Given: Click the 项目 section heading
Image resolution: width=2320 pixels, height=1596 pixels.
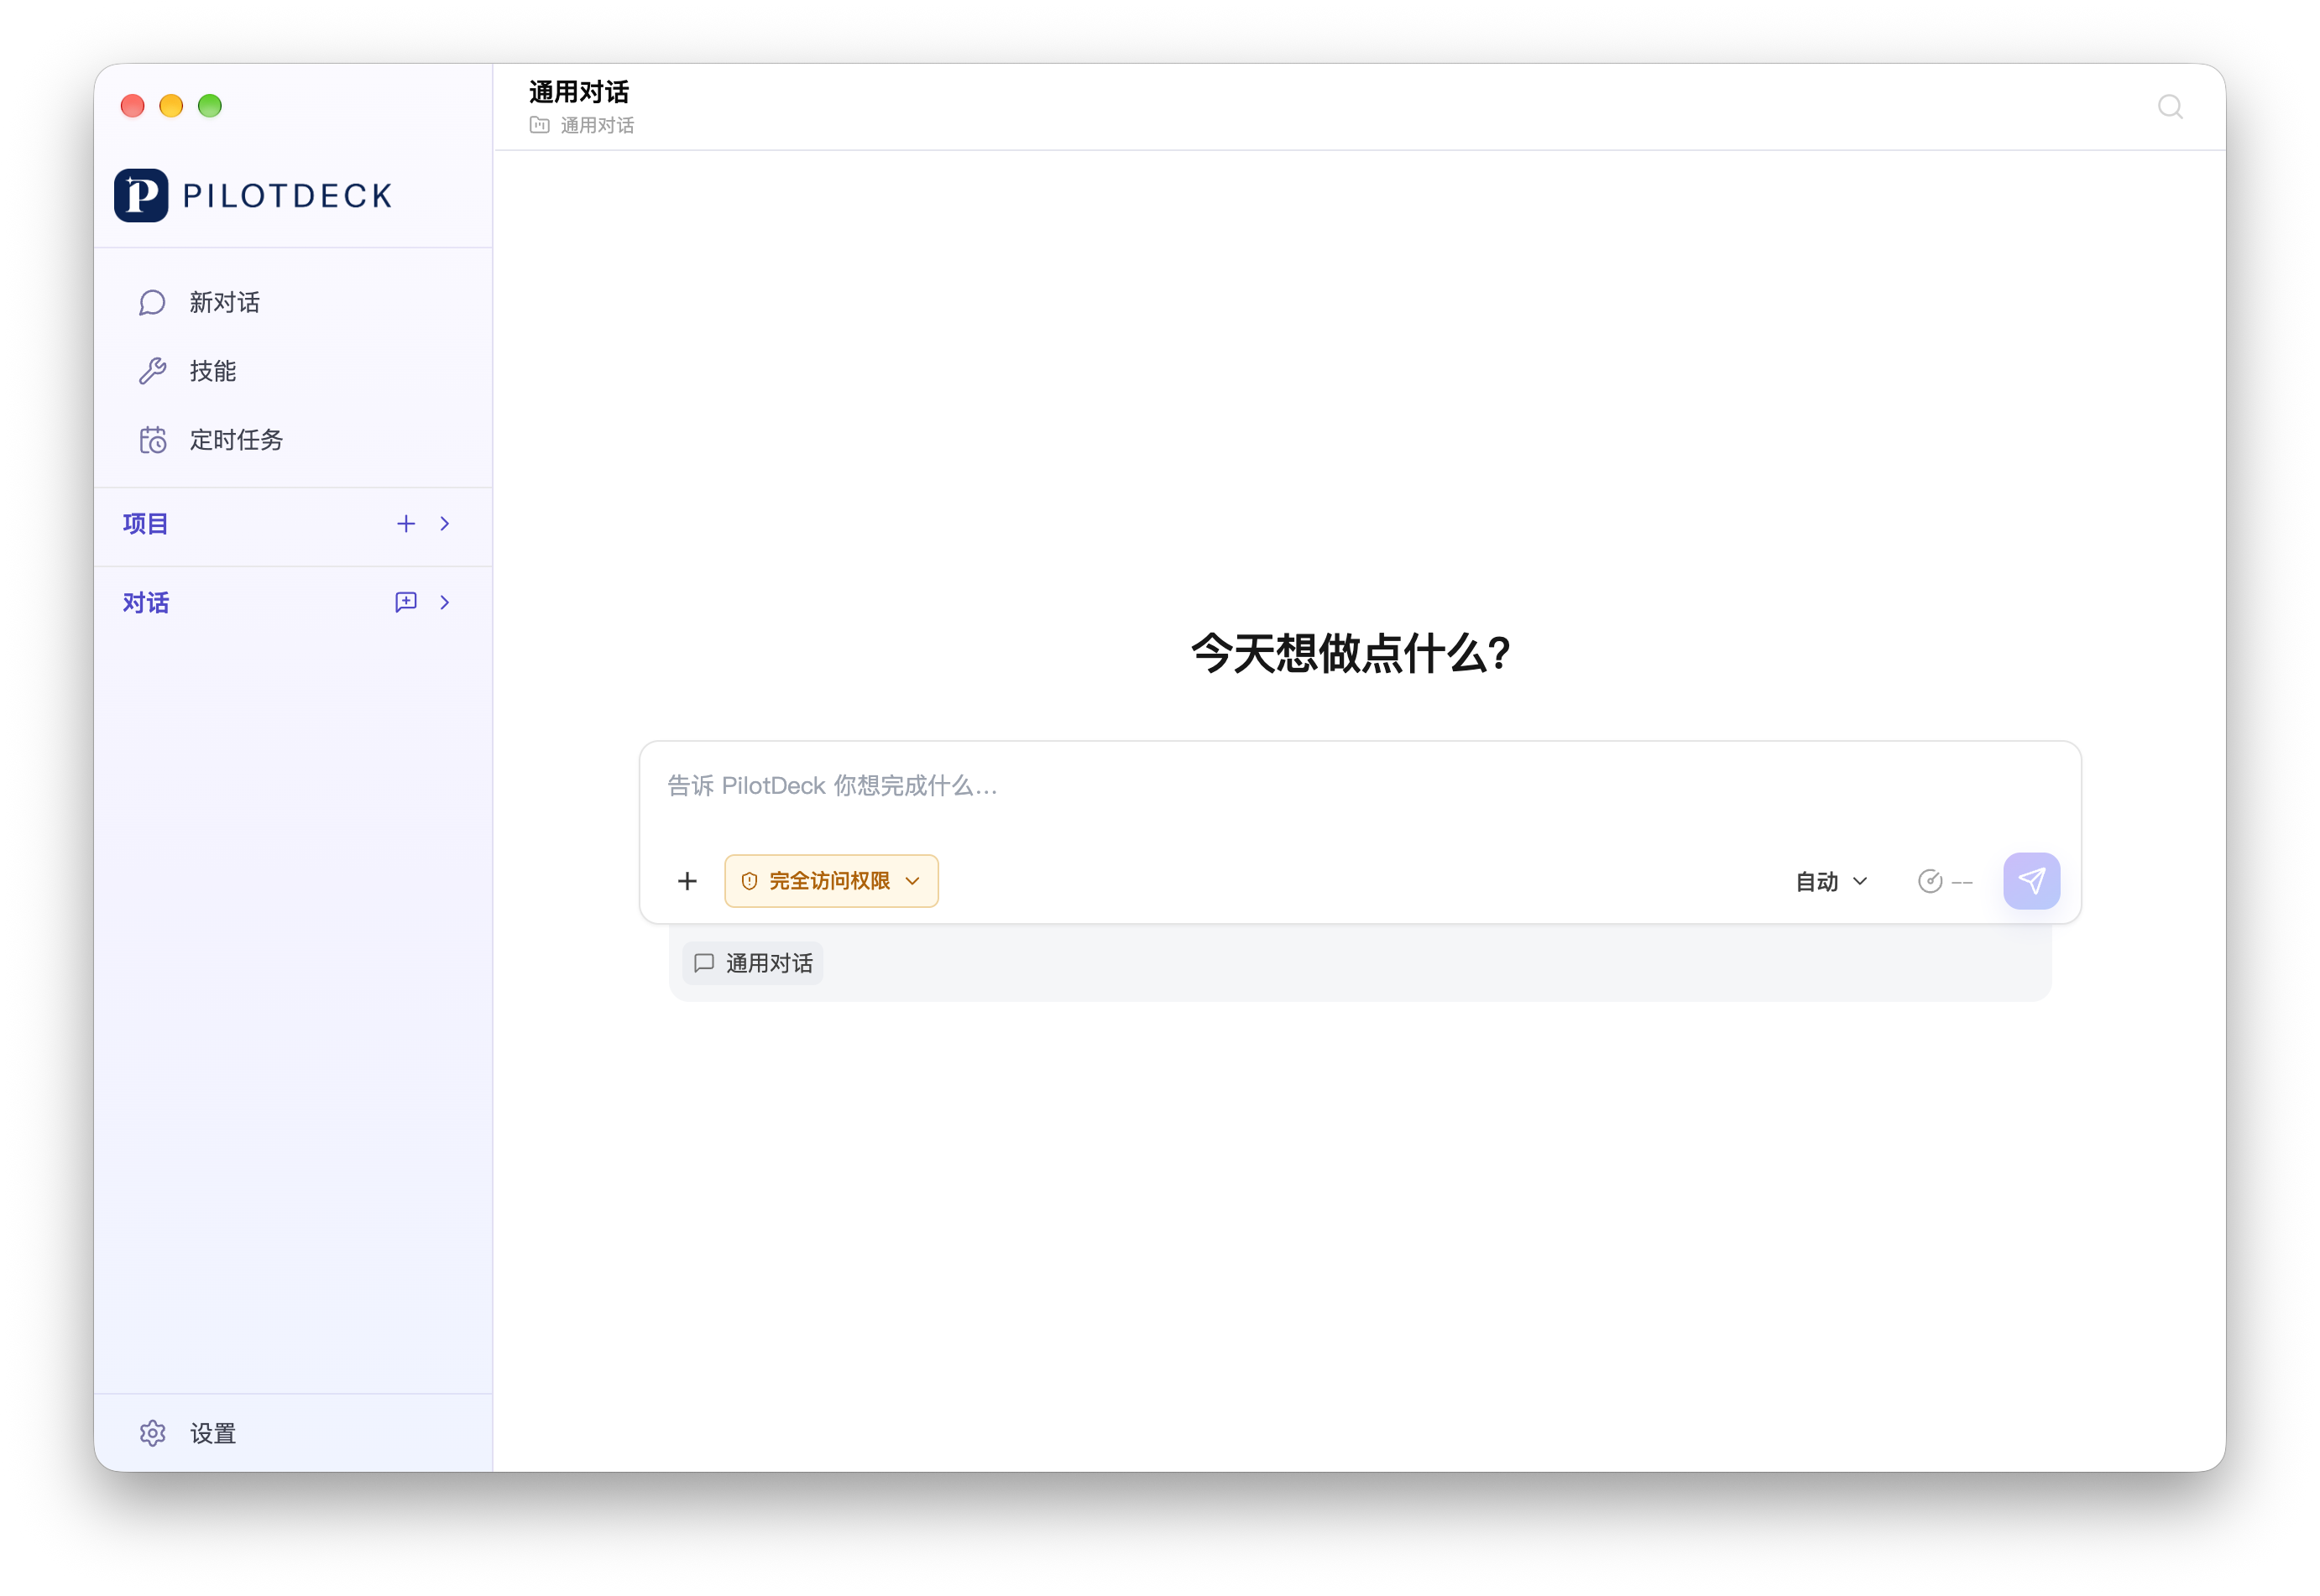Looking at the screenshot, I should (x=145, y=524).
